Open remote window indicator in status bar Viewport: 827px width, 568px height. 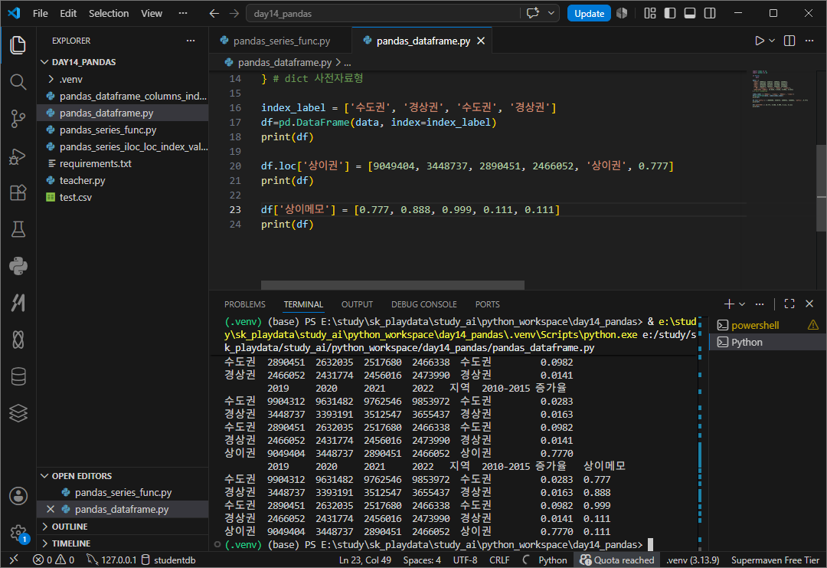tap(15, 560)
